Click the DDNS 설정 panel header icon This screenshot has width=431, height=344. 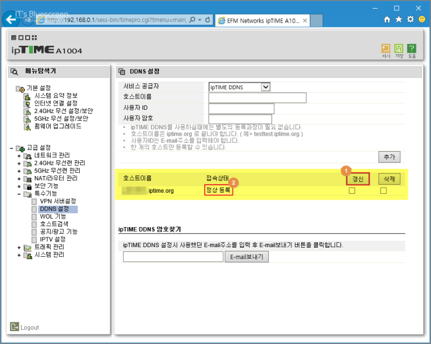122,72
